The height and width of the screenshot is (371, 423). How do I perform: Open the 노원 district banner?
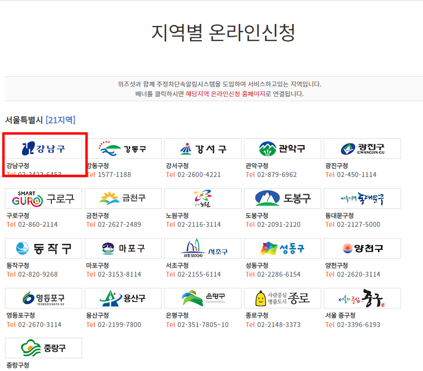[203, 198]
